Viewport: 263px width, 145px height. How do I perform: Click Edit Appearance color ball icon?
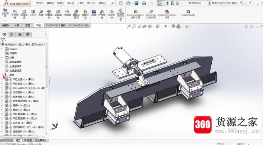pyautogui.click(x=173, y=26)
